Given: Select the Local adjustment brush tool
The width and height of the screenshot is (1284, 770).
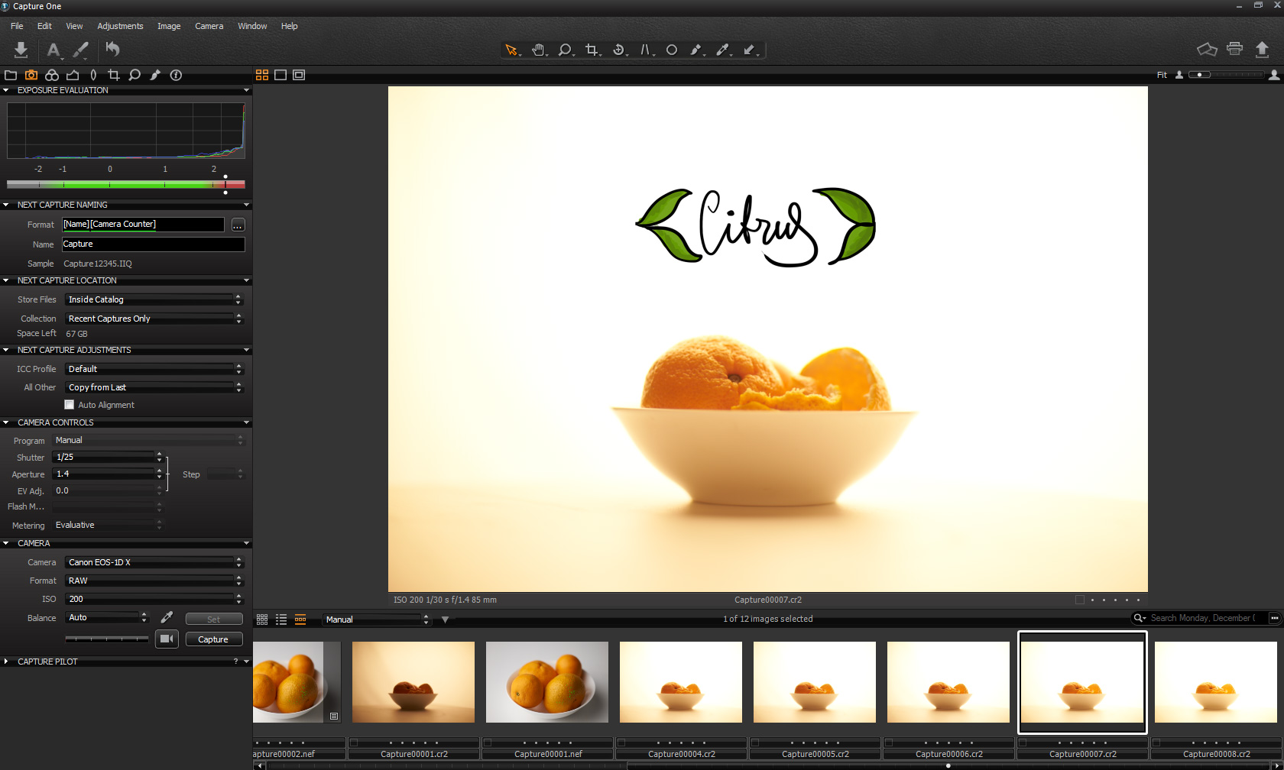Looking at the screenshot, I should tap(696, 50).
